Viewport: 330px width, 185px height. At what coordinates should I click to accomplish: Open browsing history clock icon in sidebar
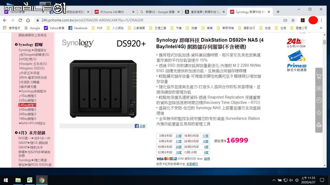pyautogui.click(x=319, y=100)
